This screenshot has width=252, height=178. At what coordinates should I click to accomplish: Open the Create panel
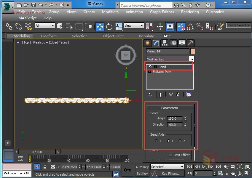click(x=147, y=43)
